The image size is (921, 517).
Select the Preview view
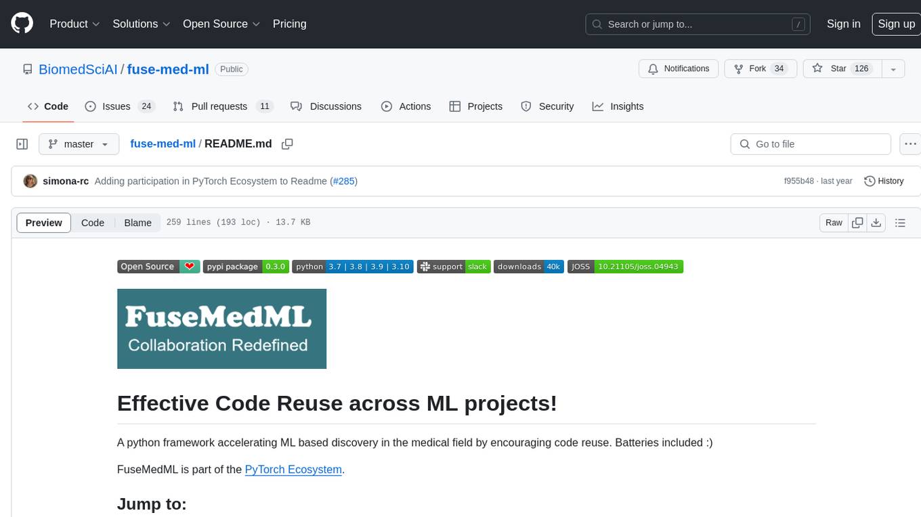pos(44,223)
